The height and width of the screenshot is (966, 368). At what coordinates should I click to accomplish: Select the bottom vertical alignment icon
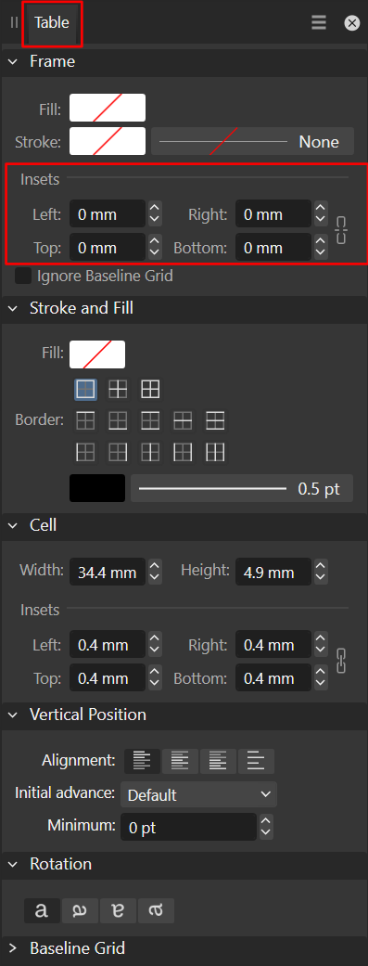[219, 761]
